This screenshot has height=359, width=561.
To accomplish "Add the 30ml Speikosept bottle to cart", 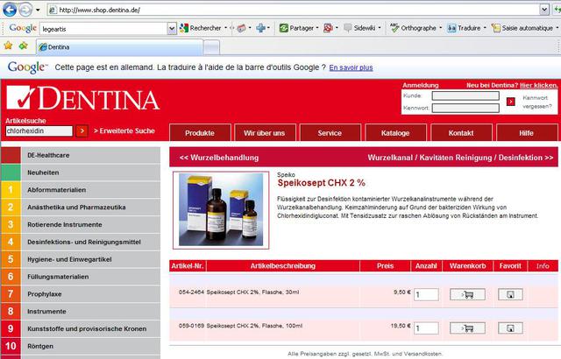I will (x=466, y=295).
